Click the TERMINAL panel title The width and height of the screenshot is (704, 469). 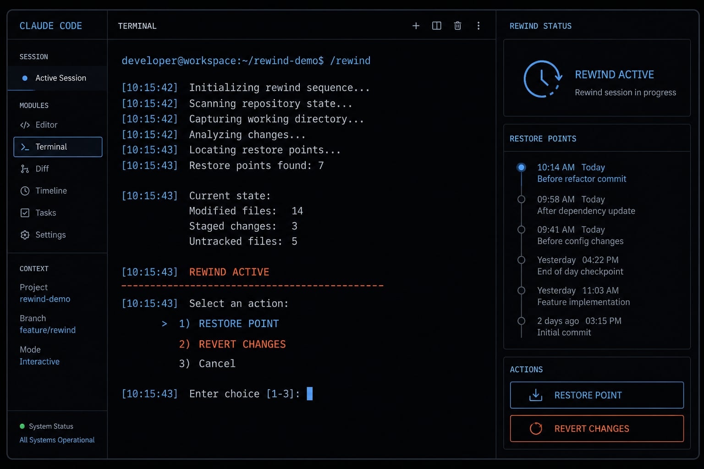pyautogui.click(x=137, y=26)
